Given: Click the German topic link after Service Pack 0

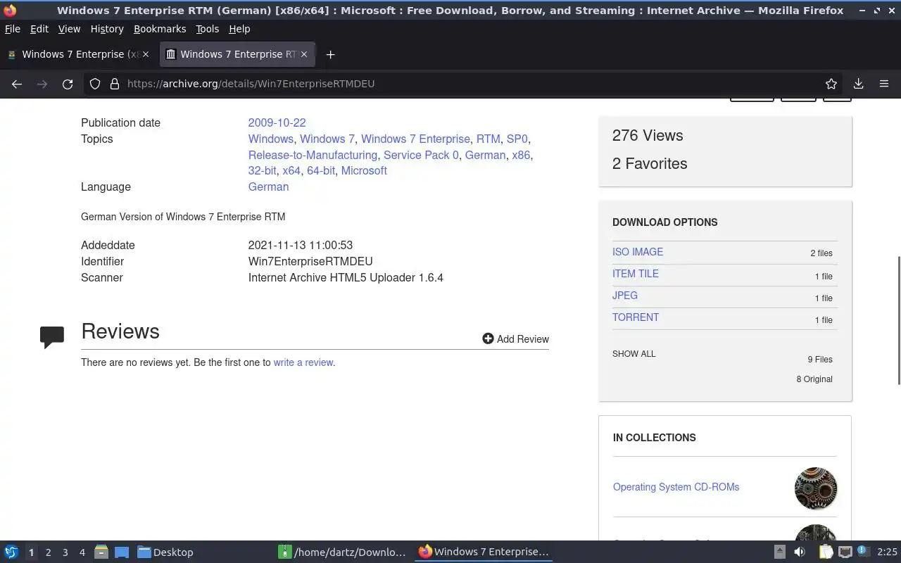Looking at the screenshot, I should [485, 155].
